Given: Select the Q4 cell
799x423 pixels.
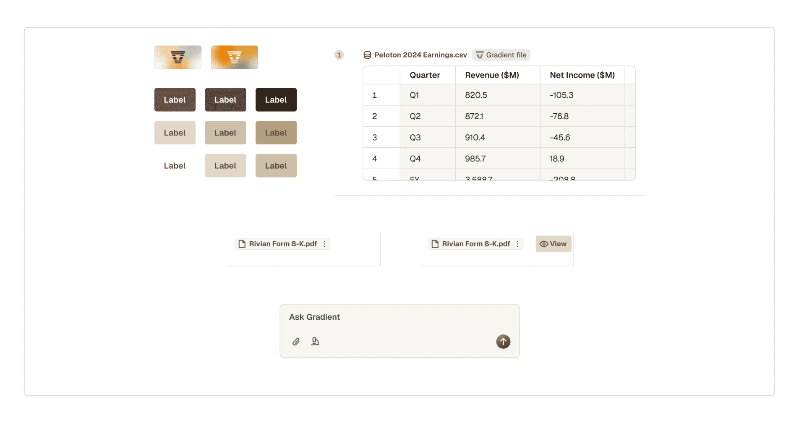Looking at the screenshot, I should (428, 159).
